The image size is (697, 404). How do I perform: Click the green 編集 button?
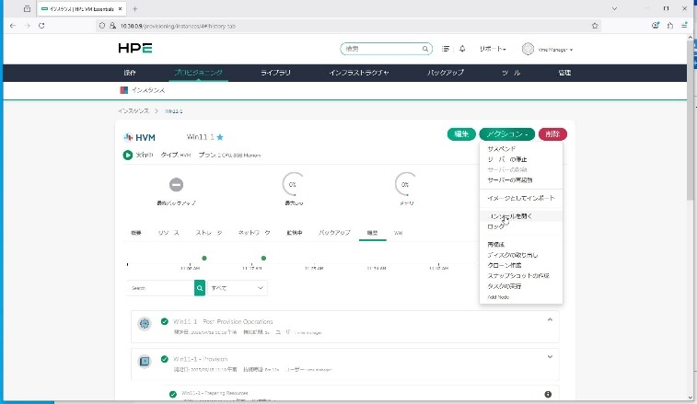(461, 134)
